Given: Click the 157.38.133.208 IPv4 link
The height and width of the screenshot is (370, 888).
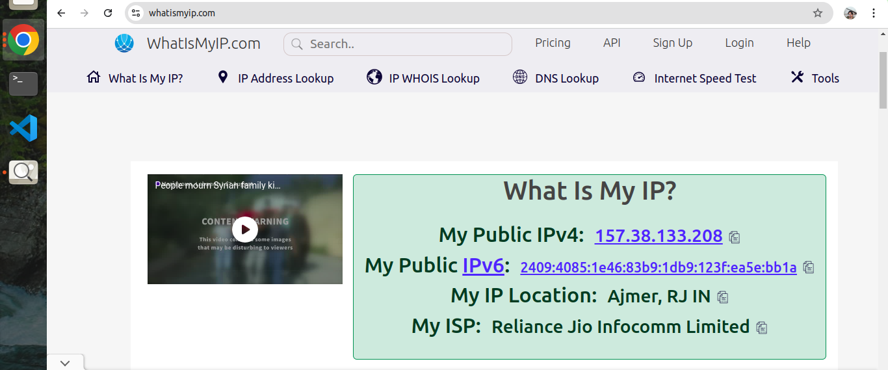Looking at the screenshot, I should [658, 235].
